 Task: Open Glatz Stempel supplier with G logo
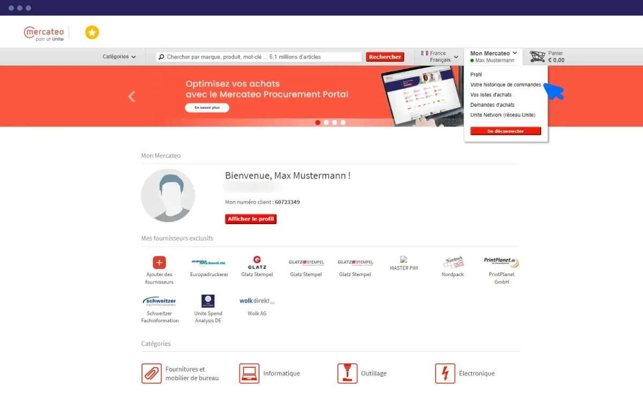pyautogui.click(x=257, y=263)
